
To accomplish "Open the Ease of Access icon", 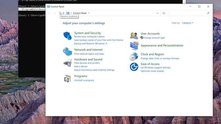I will pyautogui.click(x=134, y=67).
